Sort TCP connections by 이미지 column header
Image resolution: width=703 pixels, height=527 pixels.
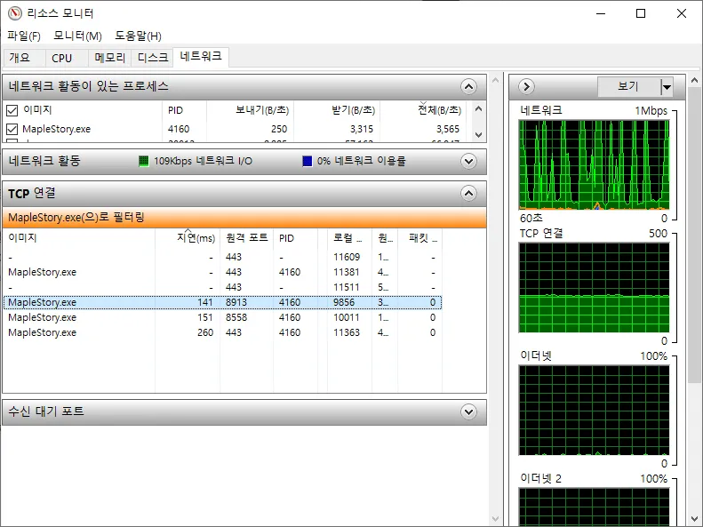(x=79, y=238)
